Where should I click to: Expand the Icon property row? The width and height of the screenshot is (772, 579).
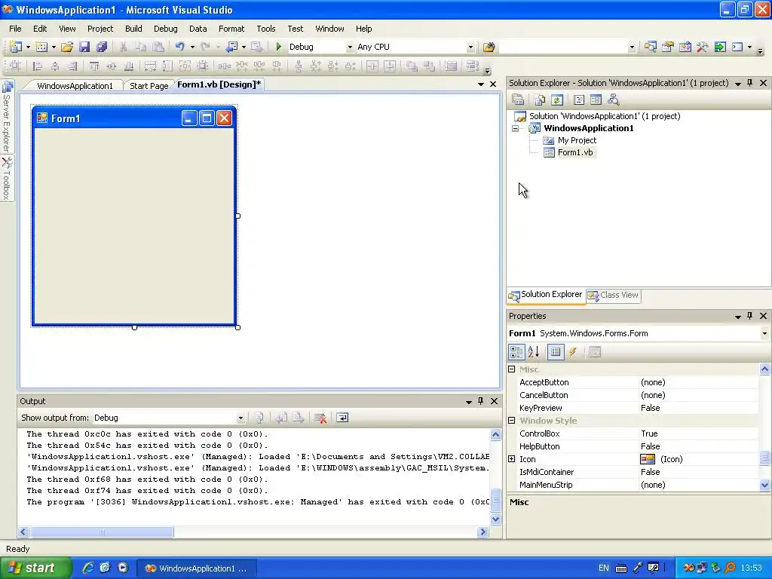[x=512, y=459]
